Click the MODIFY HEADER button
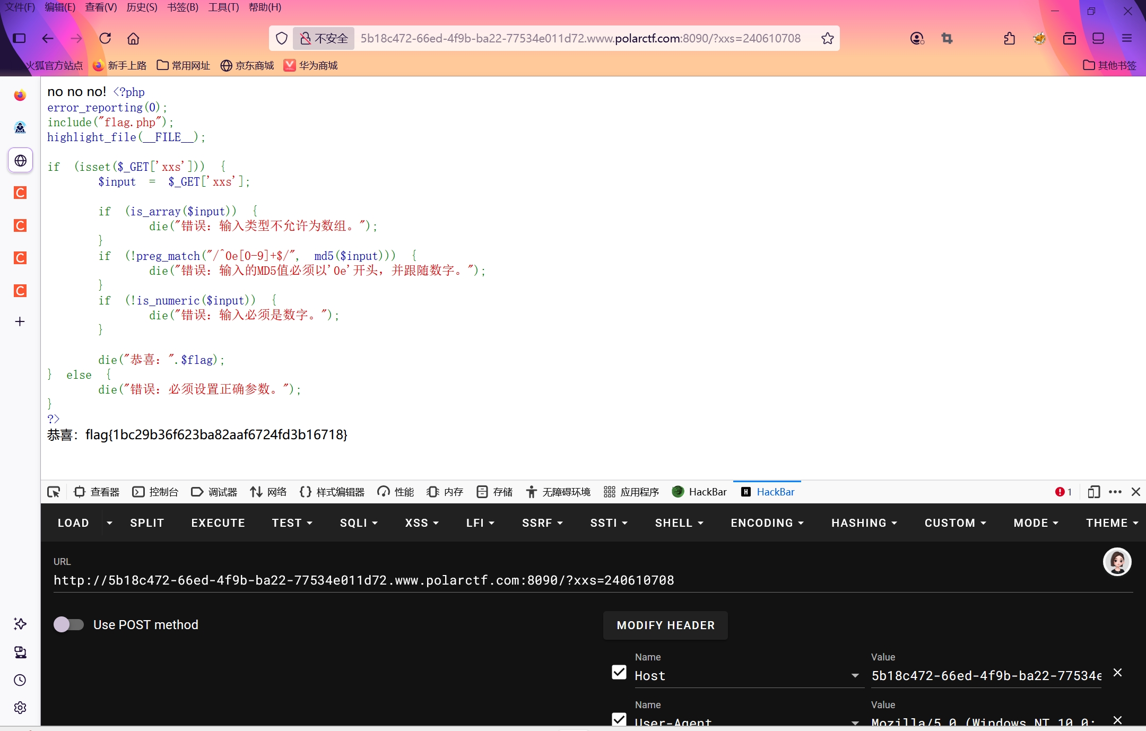The image size is (1146, 731). [665, 625]
